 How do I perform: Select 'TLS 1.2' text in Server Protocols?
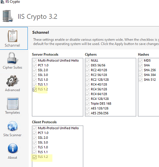click(43, 89)
